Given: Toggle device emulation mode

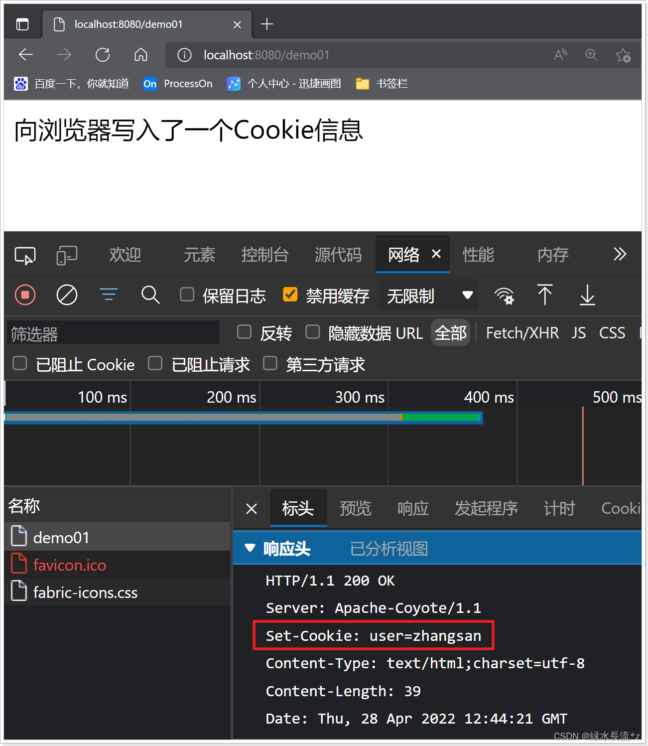Looking at the screenshot, I should 67,255.
